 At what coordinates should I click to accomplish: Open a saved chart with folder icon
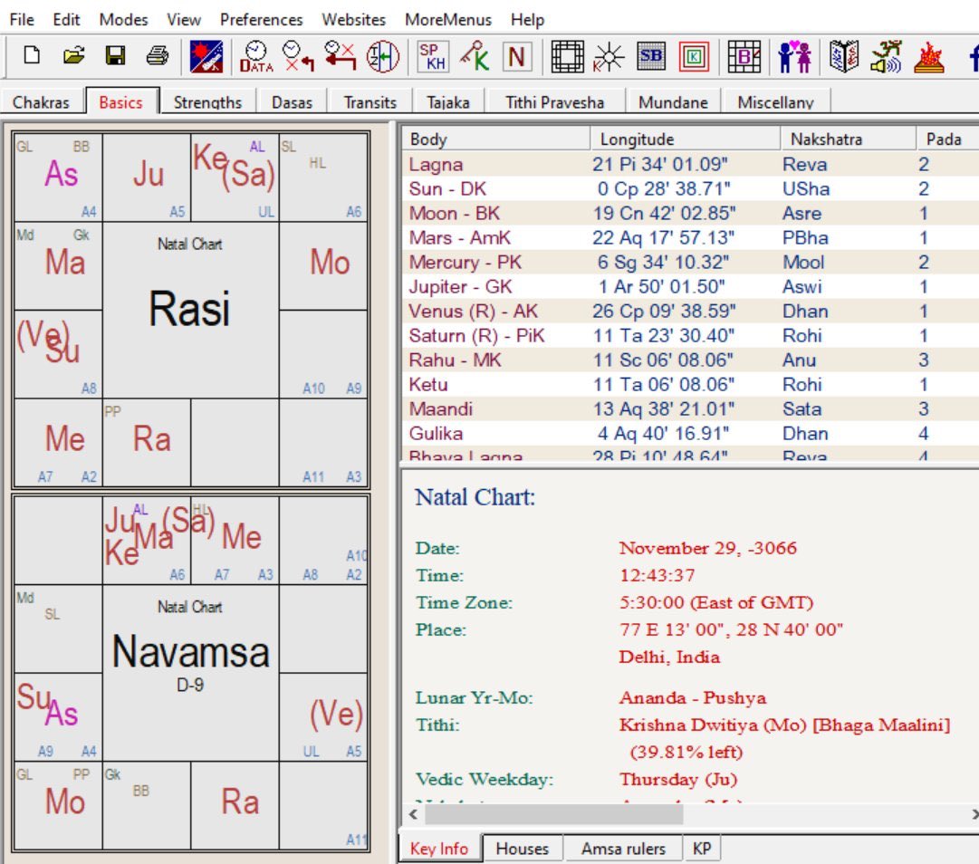pos(73,56)
